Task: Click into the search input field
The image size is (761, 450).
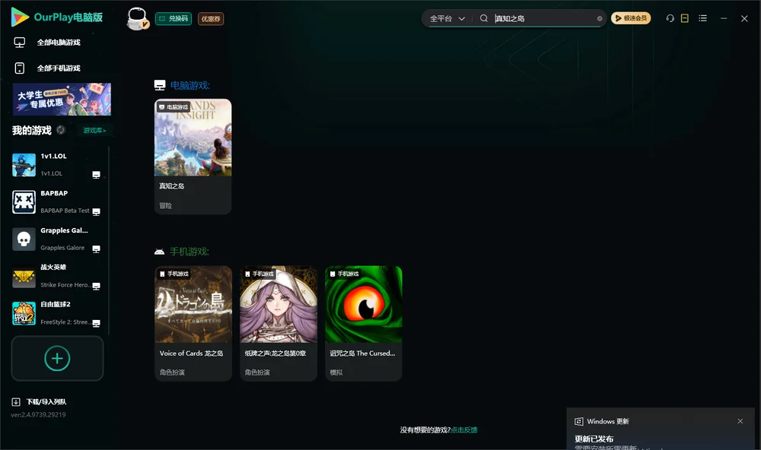Action: click(x=545, y=18)
